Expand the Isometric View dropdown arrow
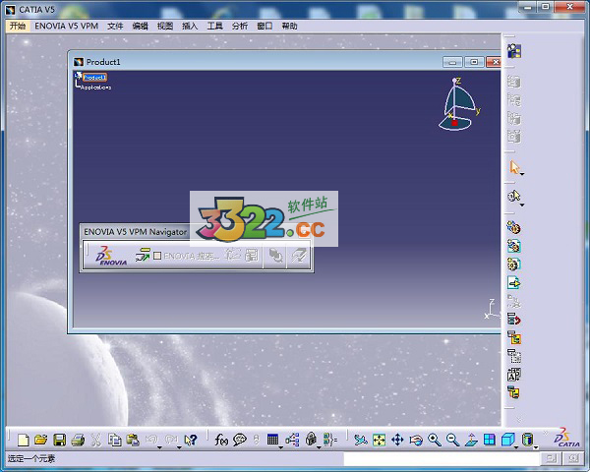Image resolution: width=590 pixels, height=472 pixels. click(516, 447)
